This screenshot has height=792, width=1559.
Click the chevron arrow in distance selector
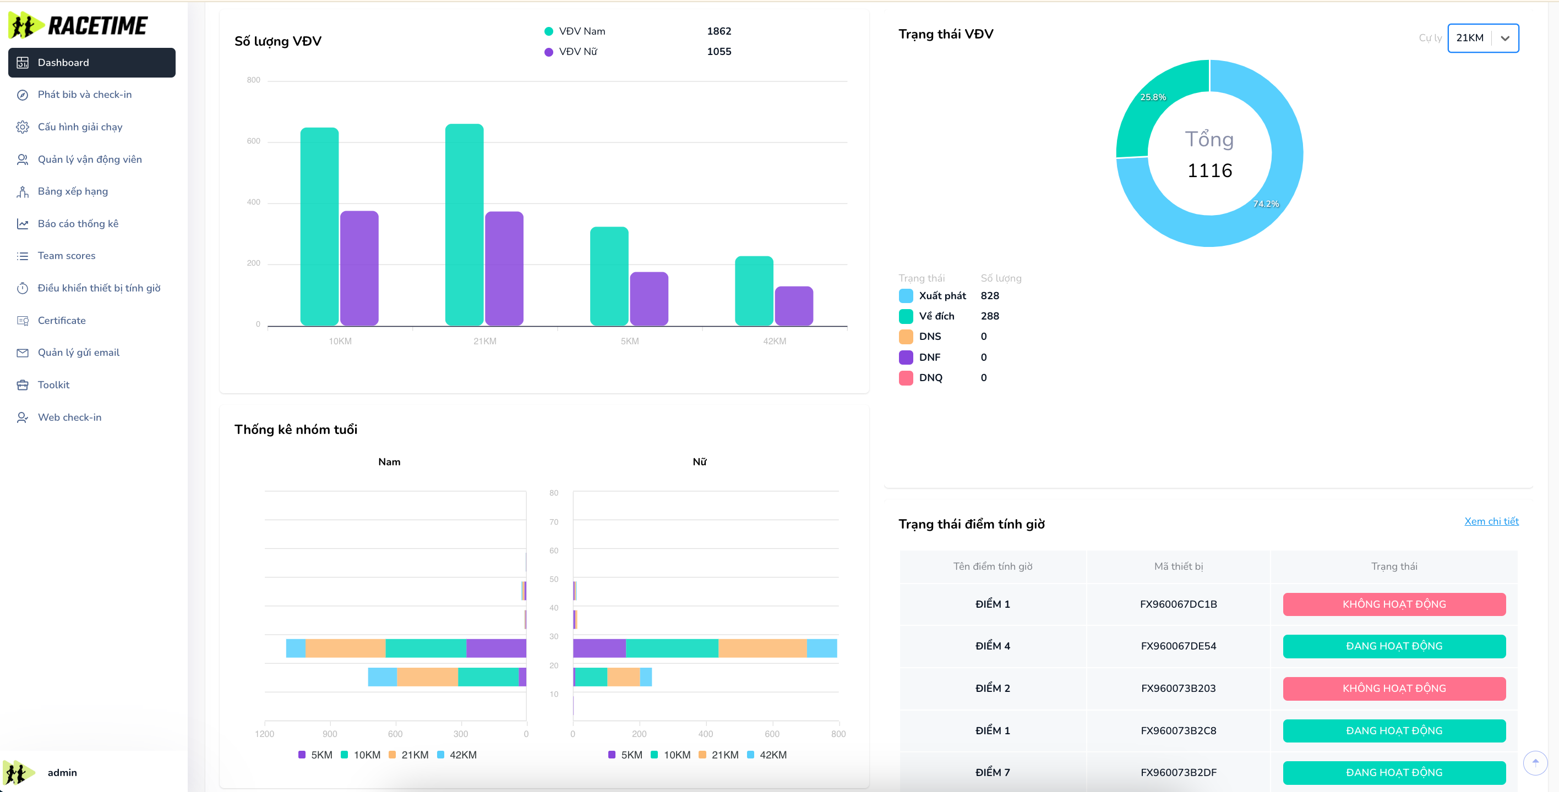[1505, 38]
